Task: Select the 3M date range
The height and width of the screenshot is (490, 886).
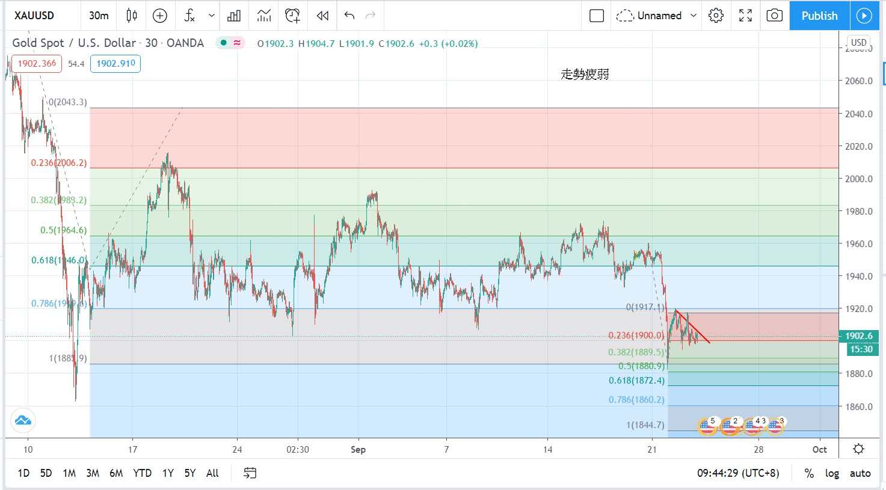Action: [x=92, y=473]
